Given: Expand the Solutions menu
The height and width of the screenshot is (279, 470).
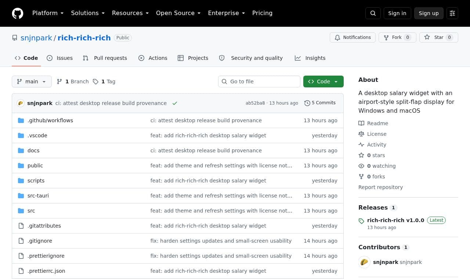Looking at the screenshot, I should (88, 13).
